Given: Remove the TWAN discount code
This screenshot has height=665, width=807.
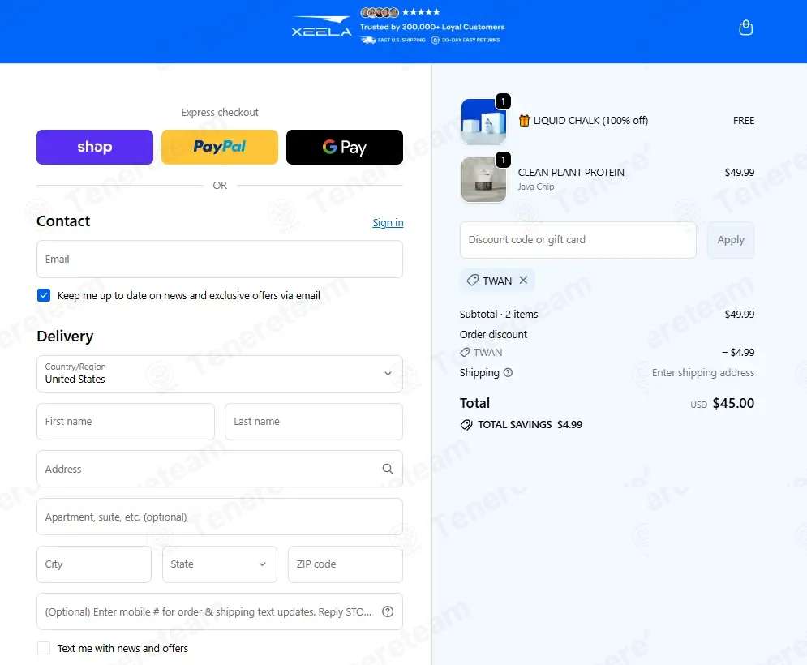Looking at the screenshot, I should click(523, 280).
